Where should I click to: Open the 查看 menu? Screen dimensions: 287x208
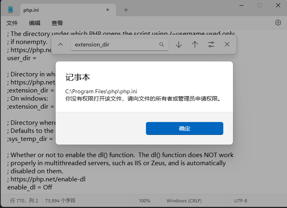click(x=57, y=23)
